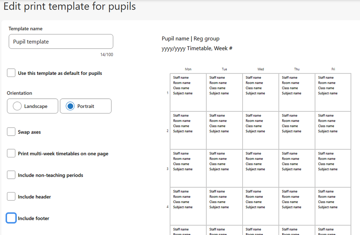
Task: Click the Wed column header in preview
Action: (x=261, y=69)
